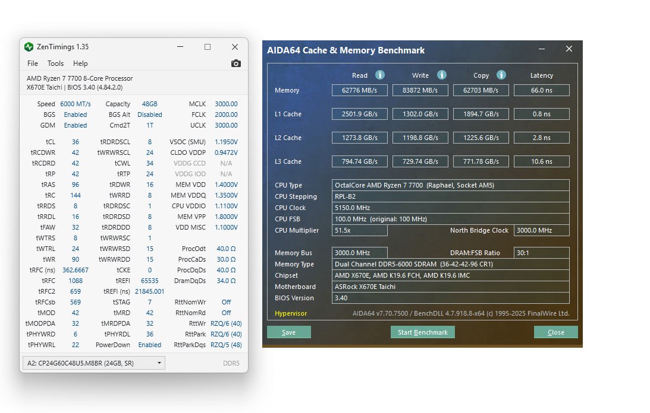Click L1 Cache latency 0.8 ns
Viewport: 650px width, 413px height.
click(x=541, y=114)
